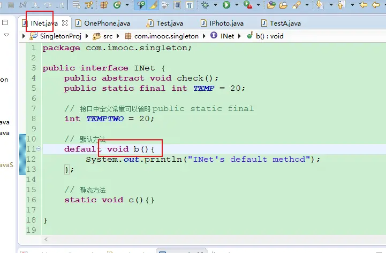386x253 pixels.
Task: Expand arrow after com.imooc.singleton breadcrumb
Action: (x=204, y=36)
